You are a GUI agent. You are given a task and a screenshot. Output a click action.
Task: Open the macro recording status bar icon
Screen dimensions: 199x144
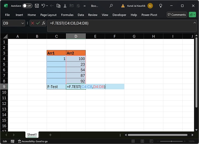click(x=12, y=141)
